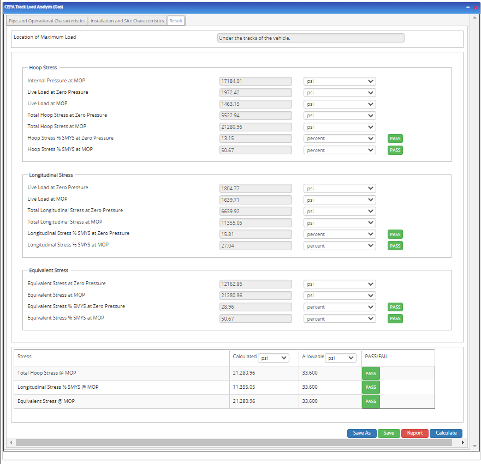
Task: Select the Result tab
Action: coord(176,21)
